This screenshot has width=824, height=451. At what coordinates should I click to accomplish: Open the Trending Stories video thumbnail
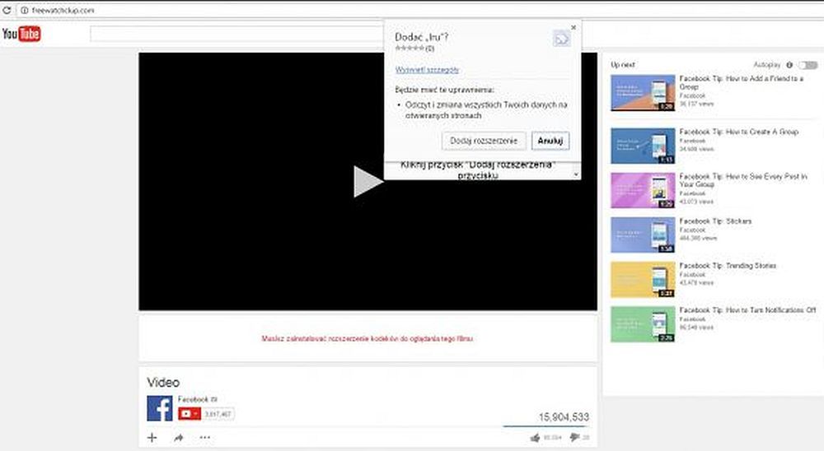643,280
